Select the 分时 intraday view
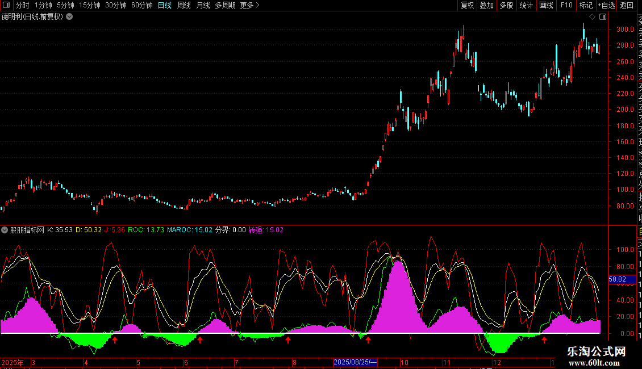The width and height of the screenshot is (642, 369). (x=22, y=5)
